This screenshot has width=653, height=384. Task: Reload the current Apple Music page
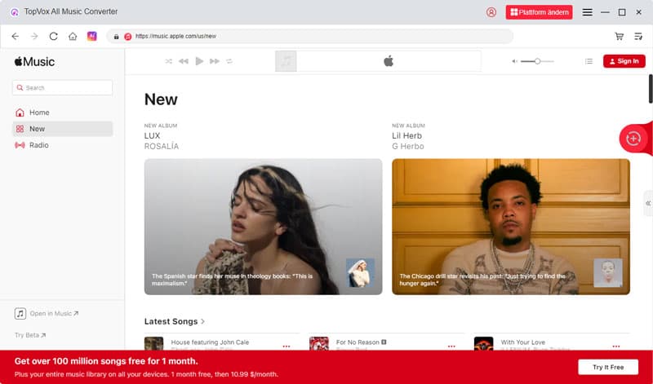tap(54, 36)
